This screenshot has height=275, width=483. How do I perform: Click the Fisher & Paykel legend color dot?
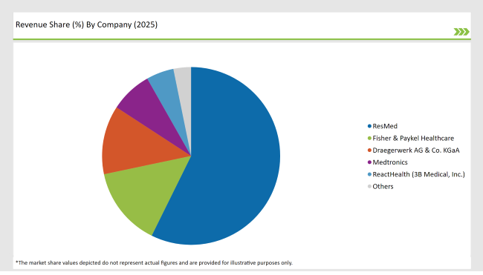point(369,139)
